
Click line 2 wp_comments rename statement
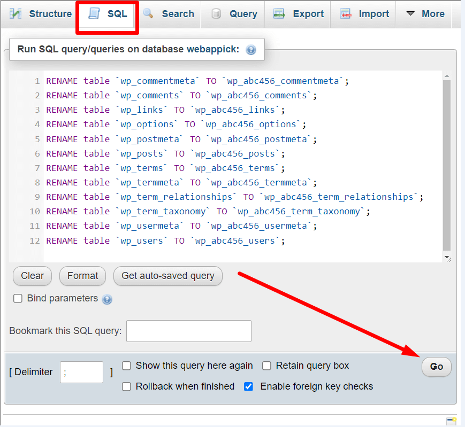[181, 96]
